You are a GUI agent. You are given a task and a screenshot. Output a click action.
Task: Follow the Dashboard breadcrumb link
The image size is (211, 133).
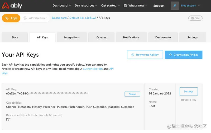pos(59,18)
